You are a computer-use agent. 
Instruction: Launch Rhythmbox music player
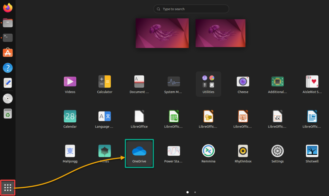[x=243, y=151]
